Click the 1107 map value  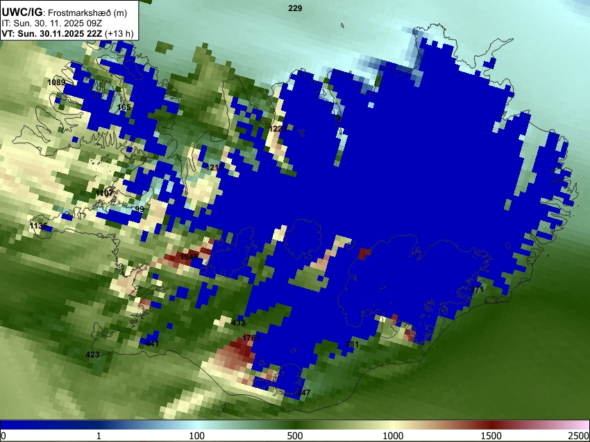[104, 193]
